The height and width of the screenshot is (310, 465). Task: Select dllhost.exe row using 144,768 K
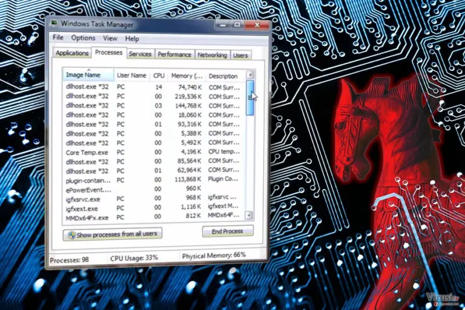[x=153, y=105]
